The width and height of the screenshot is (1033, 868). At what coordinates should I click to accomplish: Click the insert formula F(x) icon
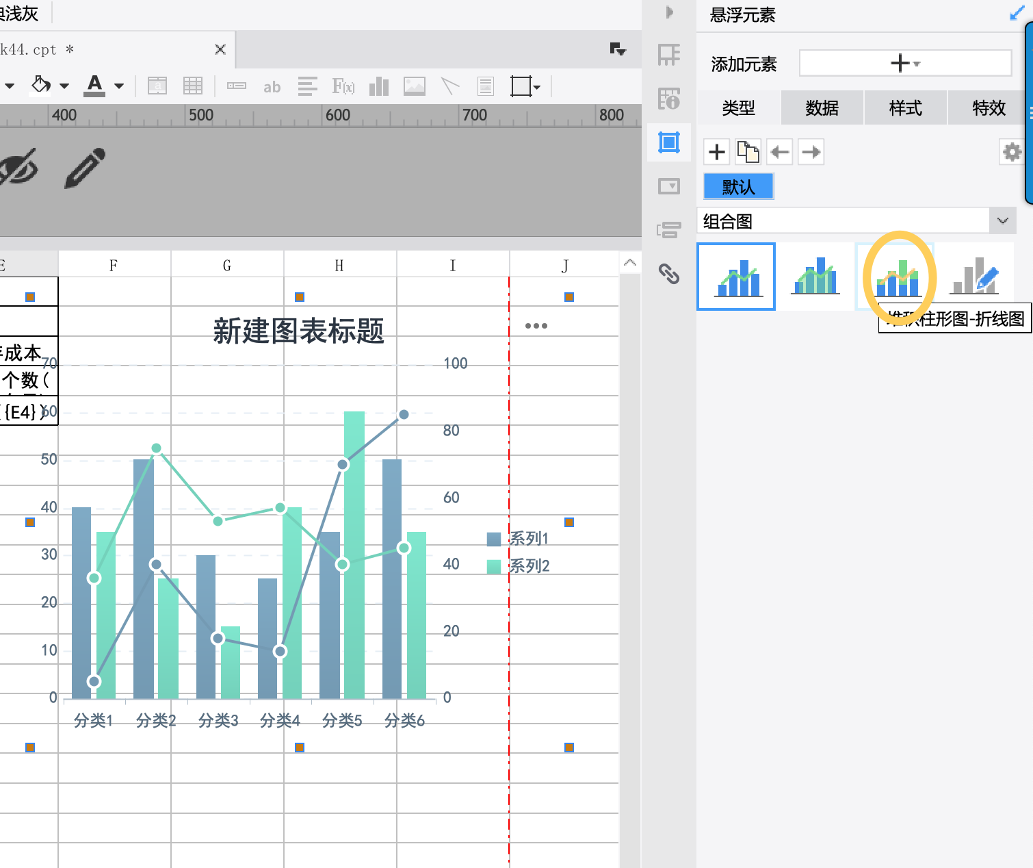343,86
